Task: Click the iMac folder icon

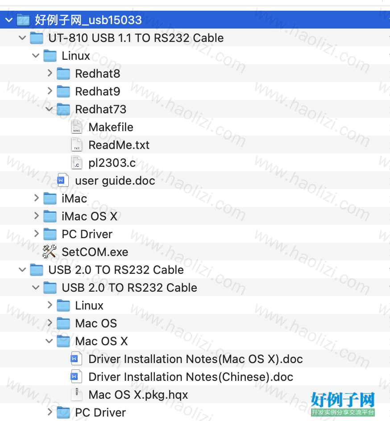Action: 50,198
